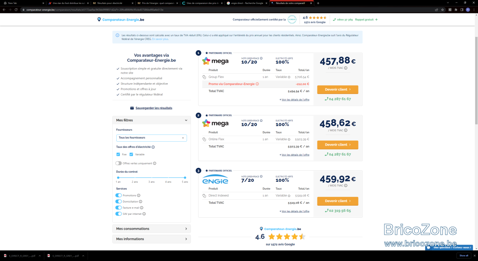The width and height of the screenshot is (478, 261).
Task: Click the right handle of the contract duration slider
Action: [x=185, y=177]
